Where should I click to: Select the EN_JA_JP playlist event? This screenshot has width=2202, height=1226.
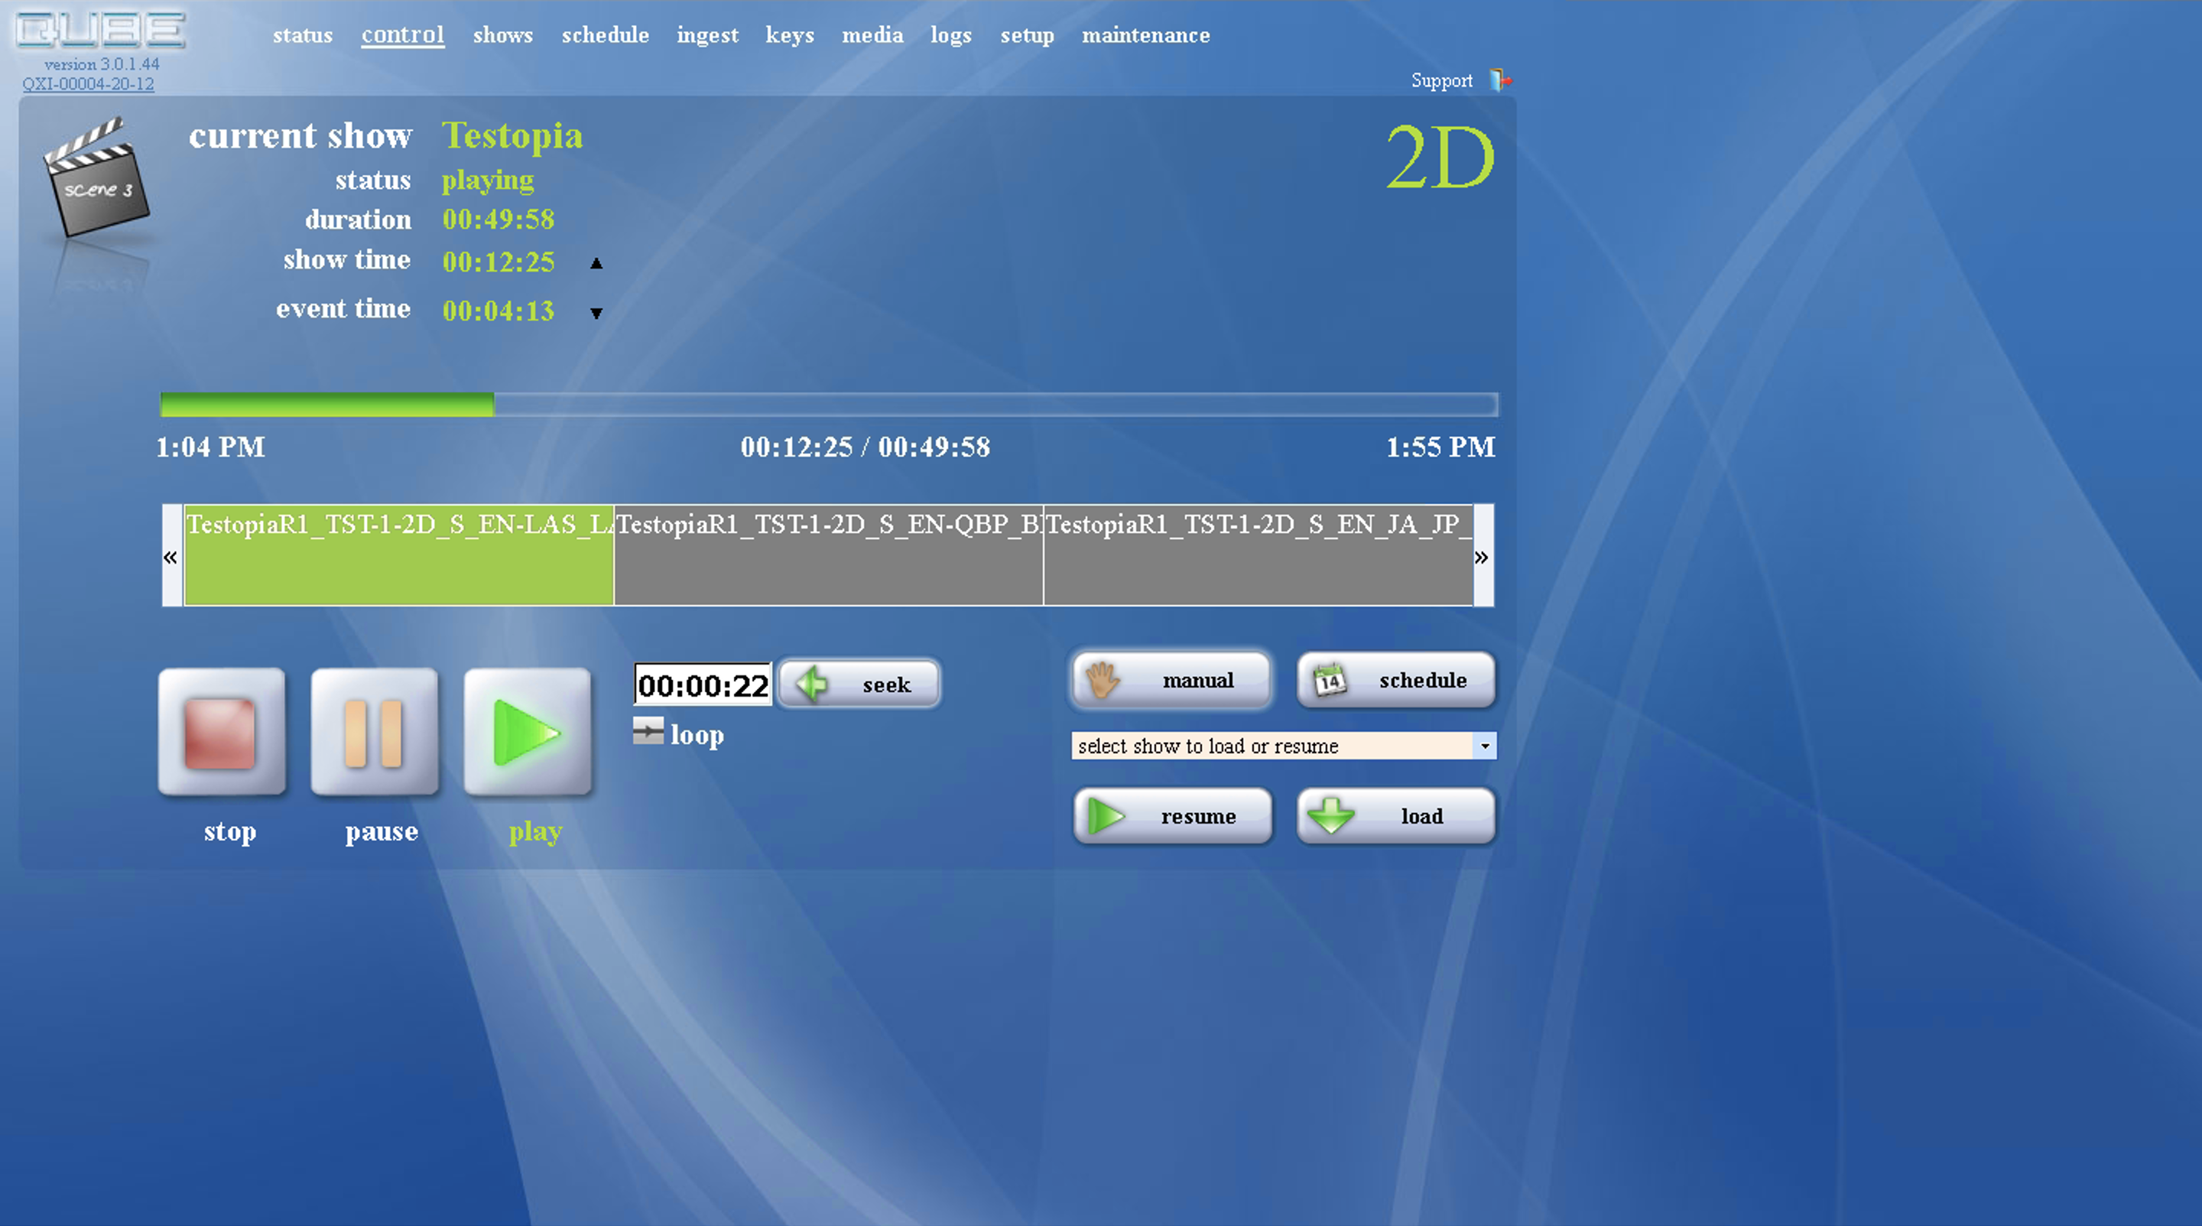[x=1259, y=556]
